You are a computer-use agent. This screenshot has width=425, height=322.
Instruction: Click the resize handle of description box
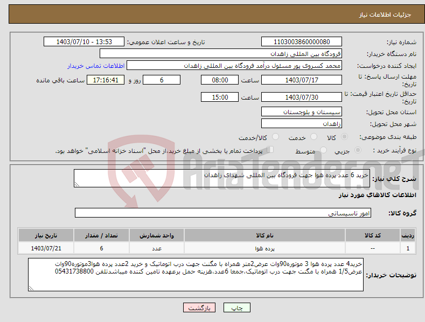tap(77, 184)
